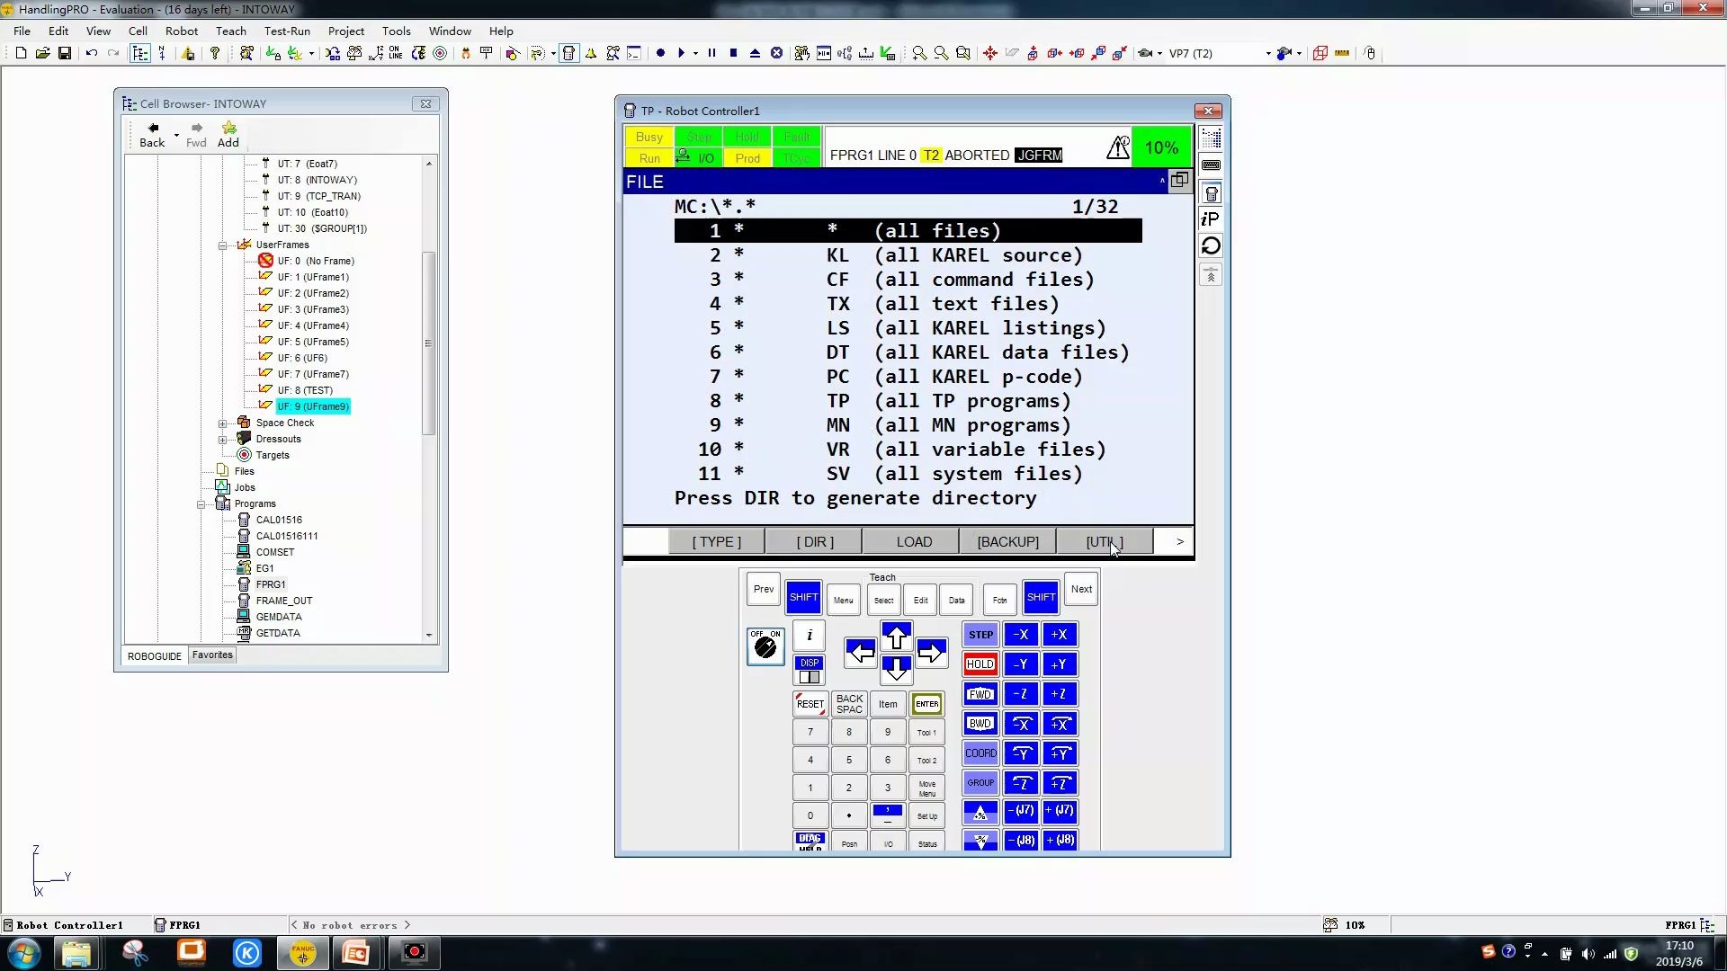Collapse the UserFrames tree node

[223, 245]
